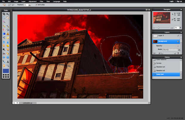The width and height of the screenshot is (185, 120).
Task: Select the Wand tool
Action: coord(4,22)
